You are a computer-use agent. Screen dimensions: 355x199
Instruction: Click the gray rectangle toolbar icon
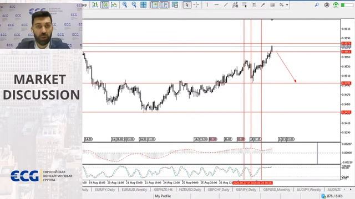point(272,4)
